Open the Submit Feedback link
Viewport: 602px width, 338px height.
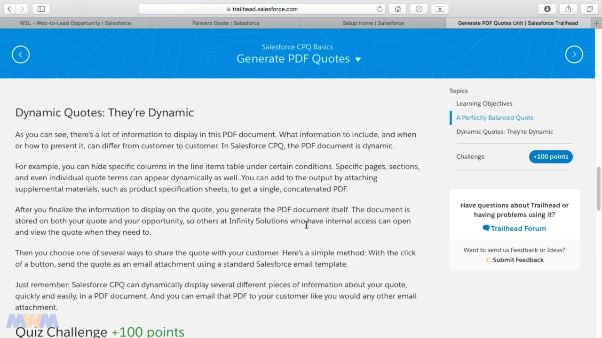point(518,260)
